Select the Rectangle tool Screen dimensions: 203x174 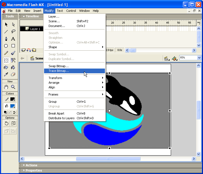coord(13,46)
